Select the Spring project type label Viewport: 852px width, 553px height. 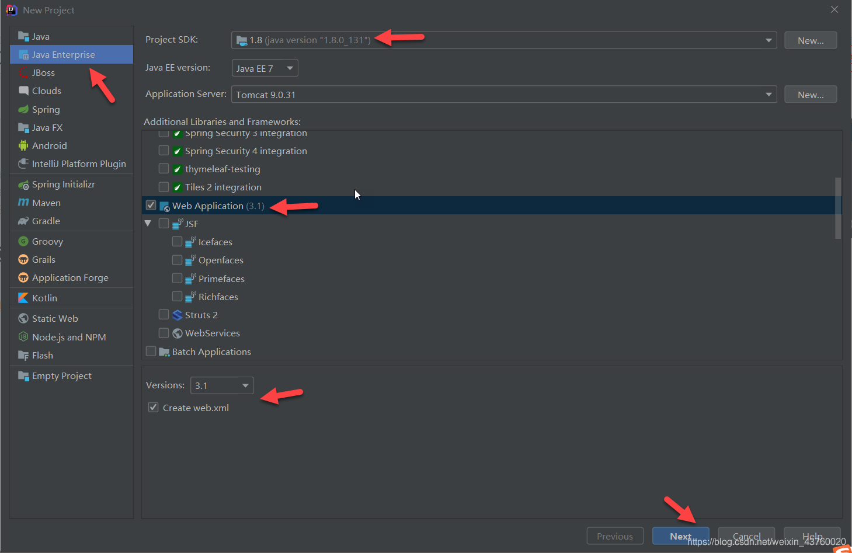point(46,110)
